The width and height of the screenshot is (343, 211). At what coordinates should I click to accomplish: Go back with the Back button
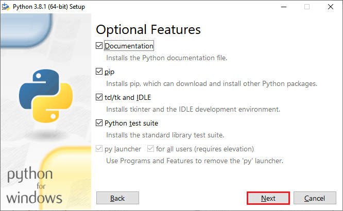coord(117,198)
